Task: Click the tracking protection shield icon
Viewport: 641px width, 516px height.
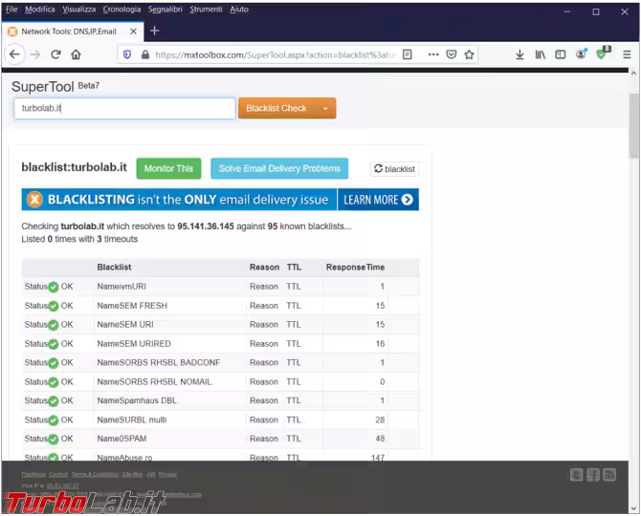Action: coord(127,54)
